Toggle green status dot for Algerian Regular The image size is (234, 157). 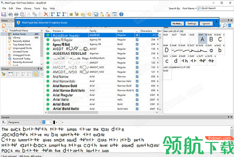pyautogui.click(x=48, y=54)
